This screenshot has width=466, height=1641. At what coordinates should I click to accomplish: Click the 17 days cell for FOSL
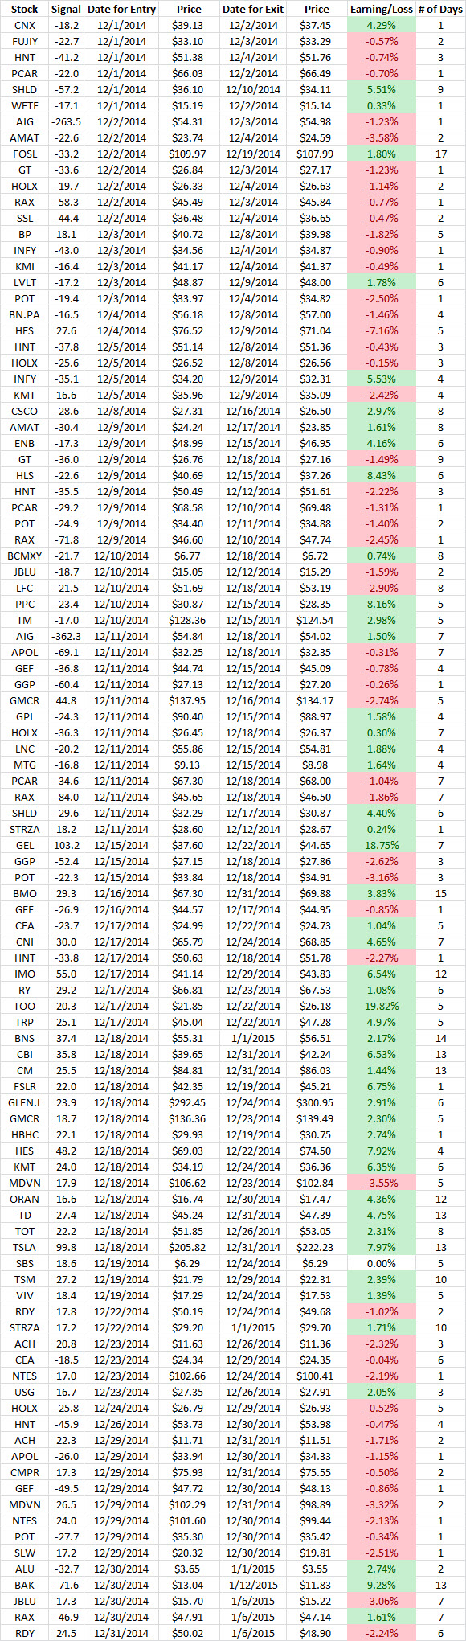pyautogui.click(x=440, y=154)
